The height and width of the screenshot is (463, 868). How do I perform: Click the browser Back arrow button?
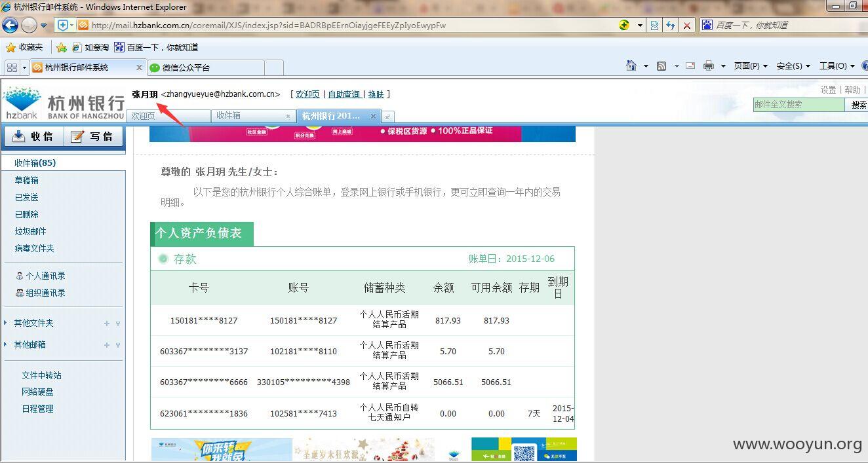(x=10, y=26)
